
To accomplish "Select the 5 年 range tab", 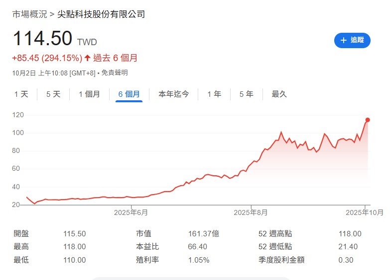I will (246, 94).
